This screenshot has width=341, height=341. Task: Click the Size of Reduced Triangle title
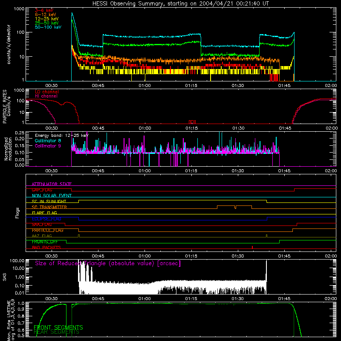(x=108, y=263)
